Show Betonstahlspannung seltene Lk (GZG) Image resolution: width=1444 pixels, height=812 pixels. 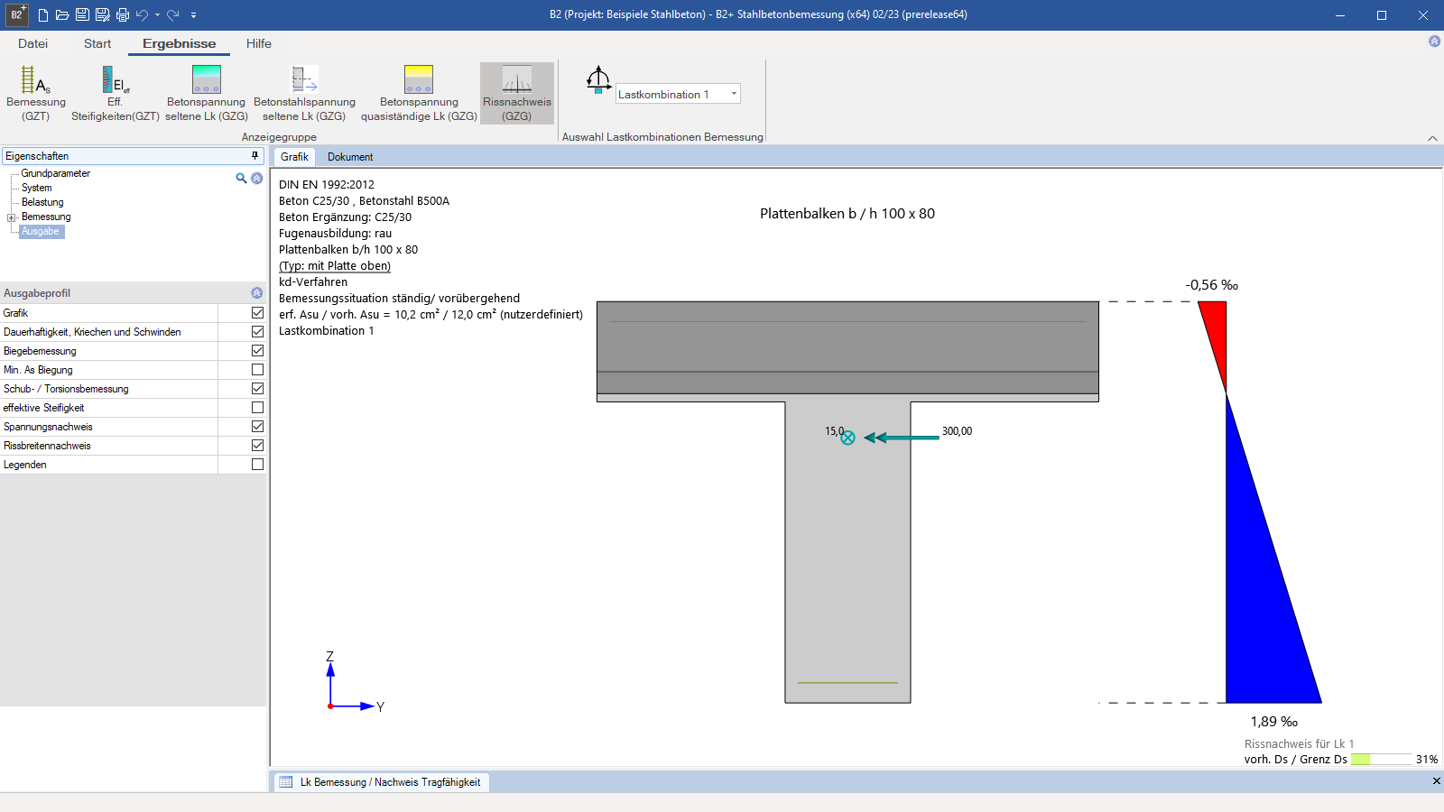tap(304, 93)
